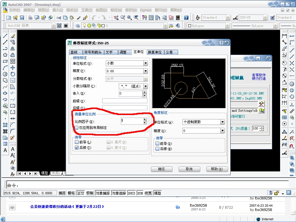Switch to the 换算单位 tab
The height and width of the screenshot is (222, 296).
pos(155,52)
